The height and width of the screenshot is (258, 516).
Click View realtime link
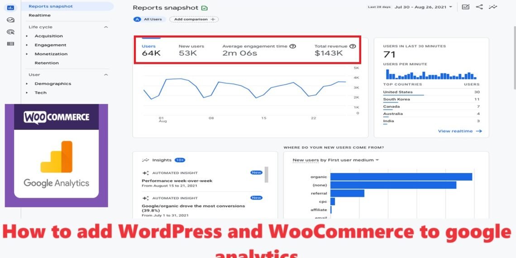pos(460,131)
